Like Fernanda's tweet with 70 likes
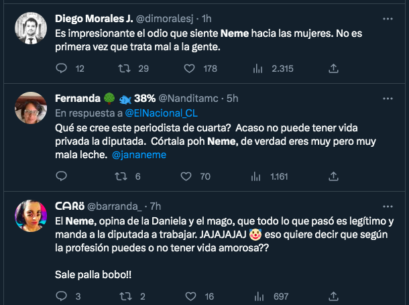Screen dimensions: 409x305 pos(188,177)
